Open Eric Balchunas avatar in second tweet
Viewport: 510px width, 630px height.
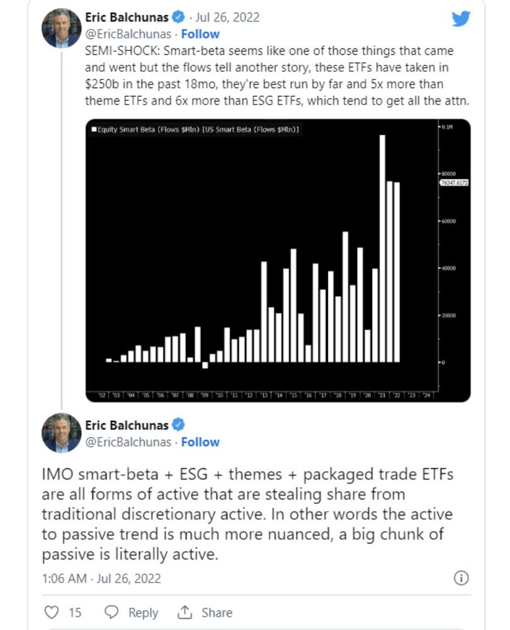pyautogui.click(x=62, y=433)
